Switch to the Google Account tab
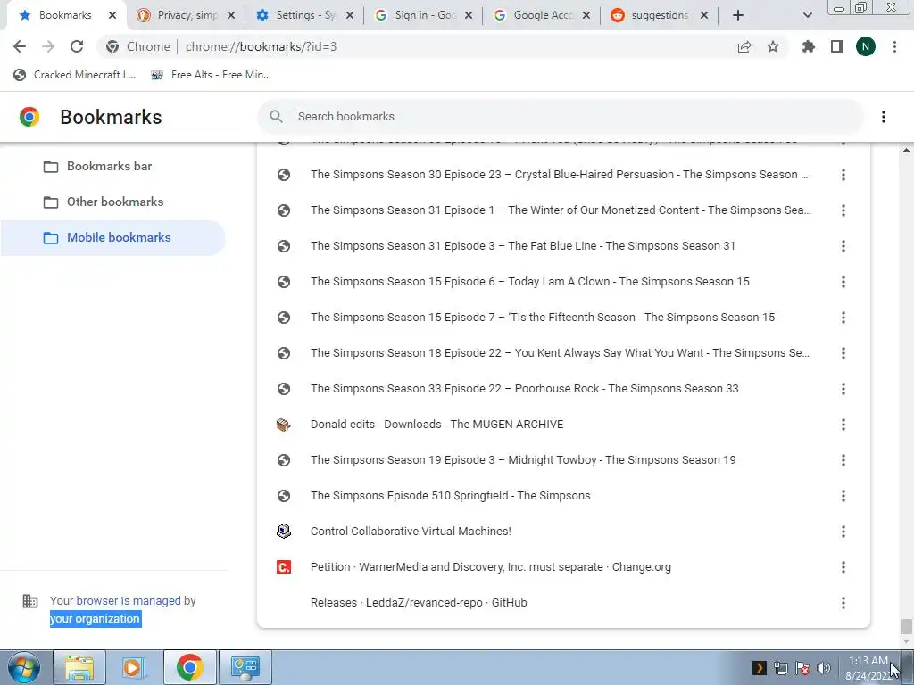Image resolution: width=914 pixels, height=685 pixels. point(542,15)
